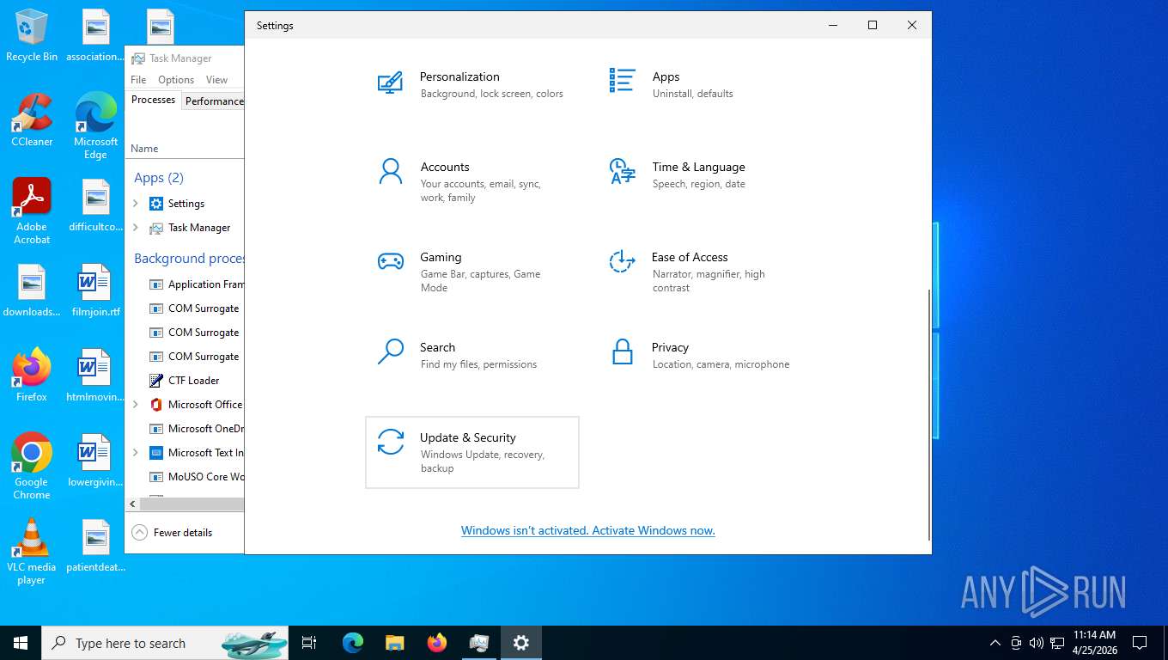The width and height of the screenshot is (1168, 660).
Task: Expand the Task Manager app row
Action: point(136,228)
